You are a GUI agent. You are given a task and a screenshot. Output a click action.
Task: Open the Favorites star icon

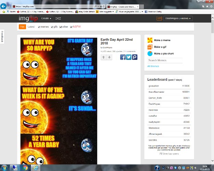click(x=207, y=6)
